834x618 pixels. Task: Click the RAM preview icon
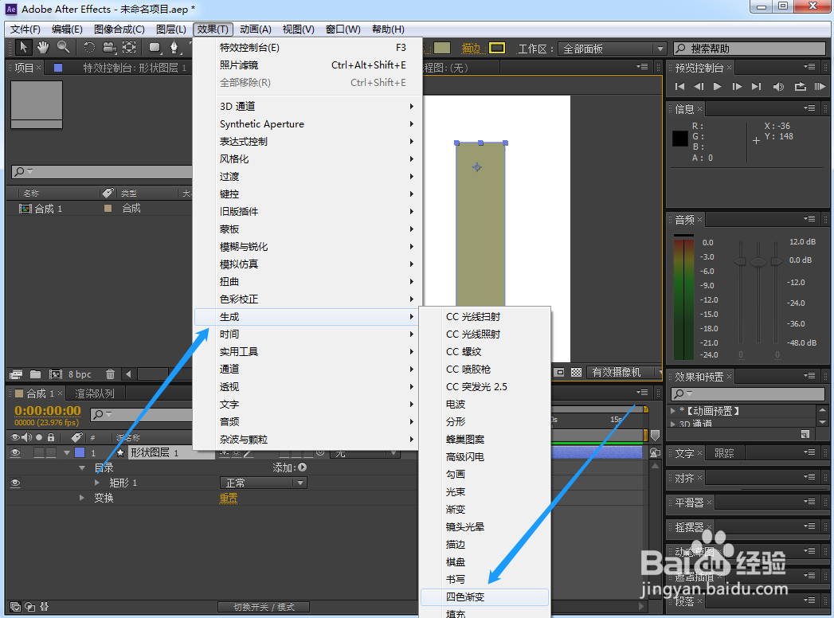pyautogui.click(x=820, y=87)
